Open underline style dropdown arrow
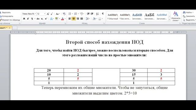 point(35,19)
